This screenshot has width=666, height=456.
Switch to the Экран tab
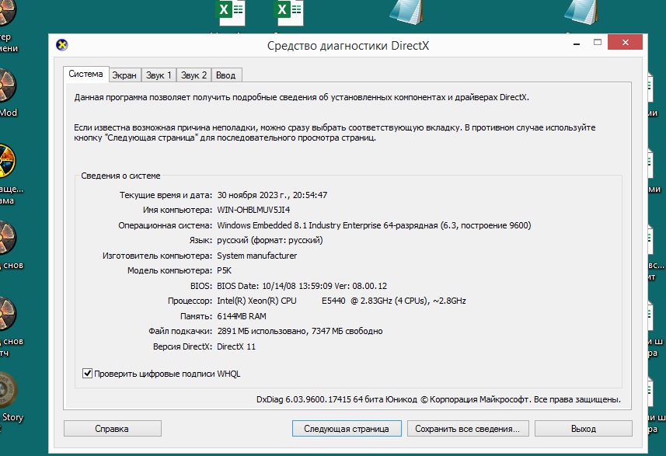(x=124, y=75)
